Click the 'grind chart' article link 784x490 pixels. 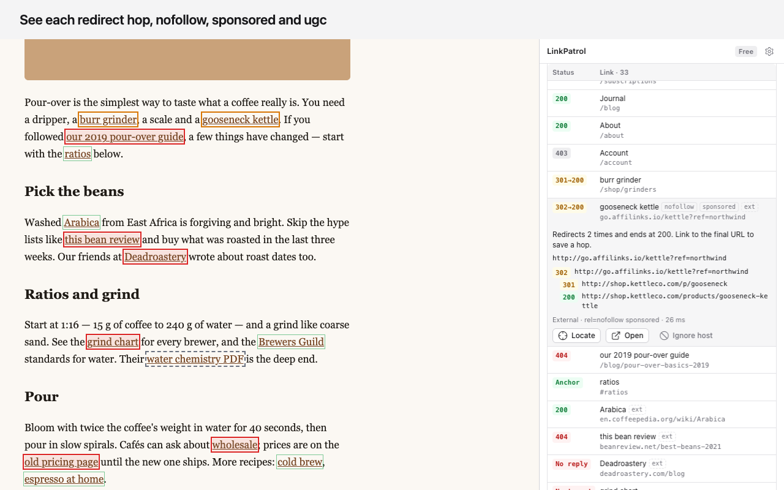click(113, 342)
